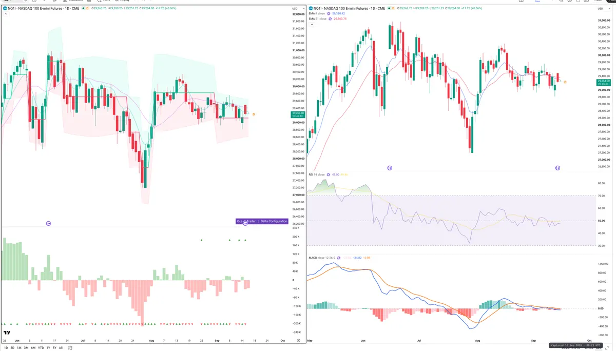Click the RSI 14 close indicator label

click(x=317, y=174)
